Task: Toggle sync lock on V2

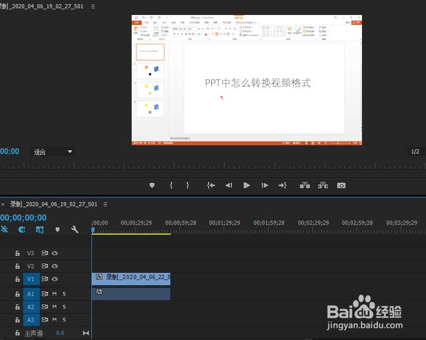Action: coord(45,266)
